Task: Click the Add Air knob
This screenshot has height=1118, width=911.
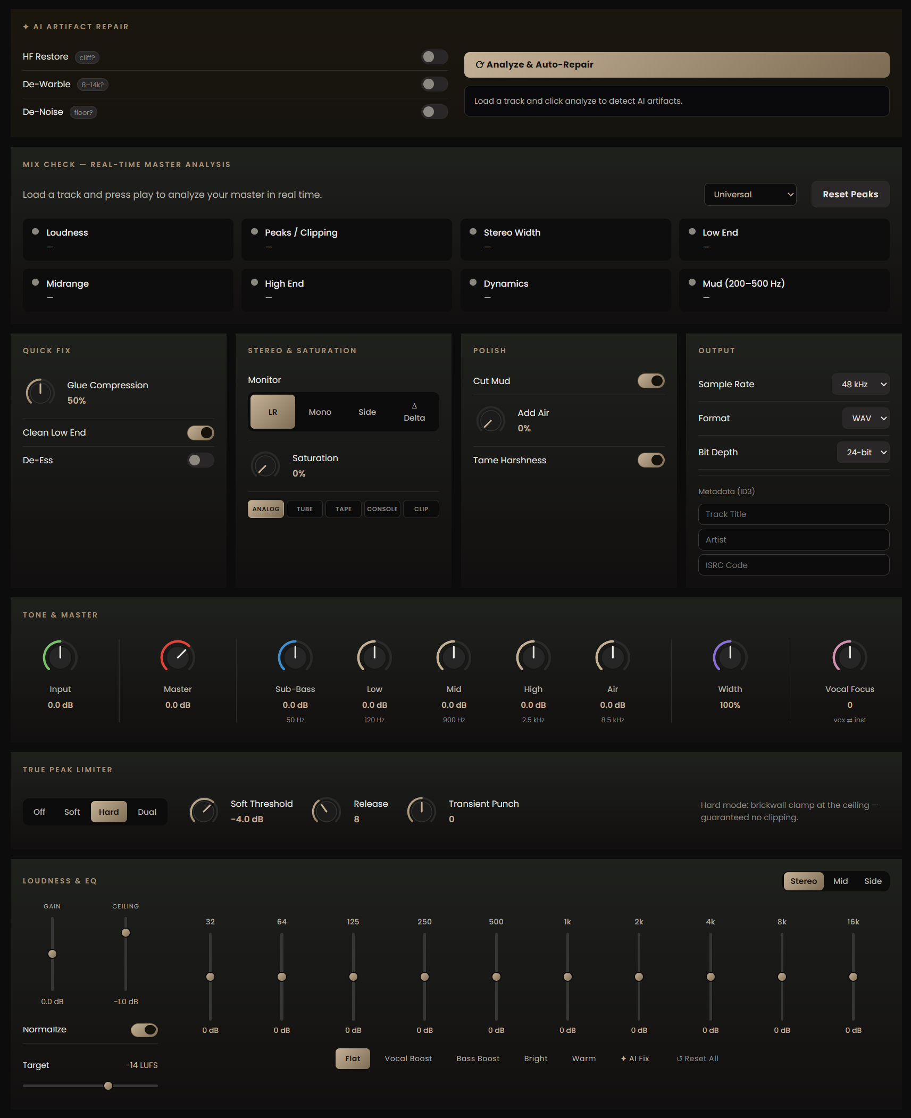Action: pos(490,421)
